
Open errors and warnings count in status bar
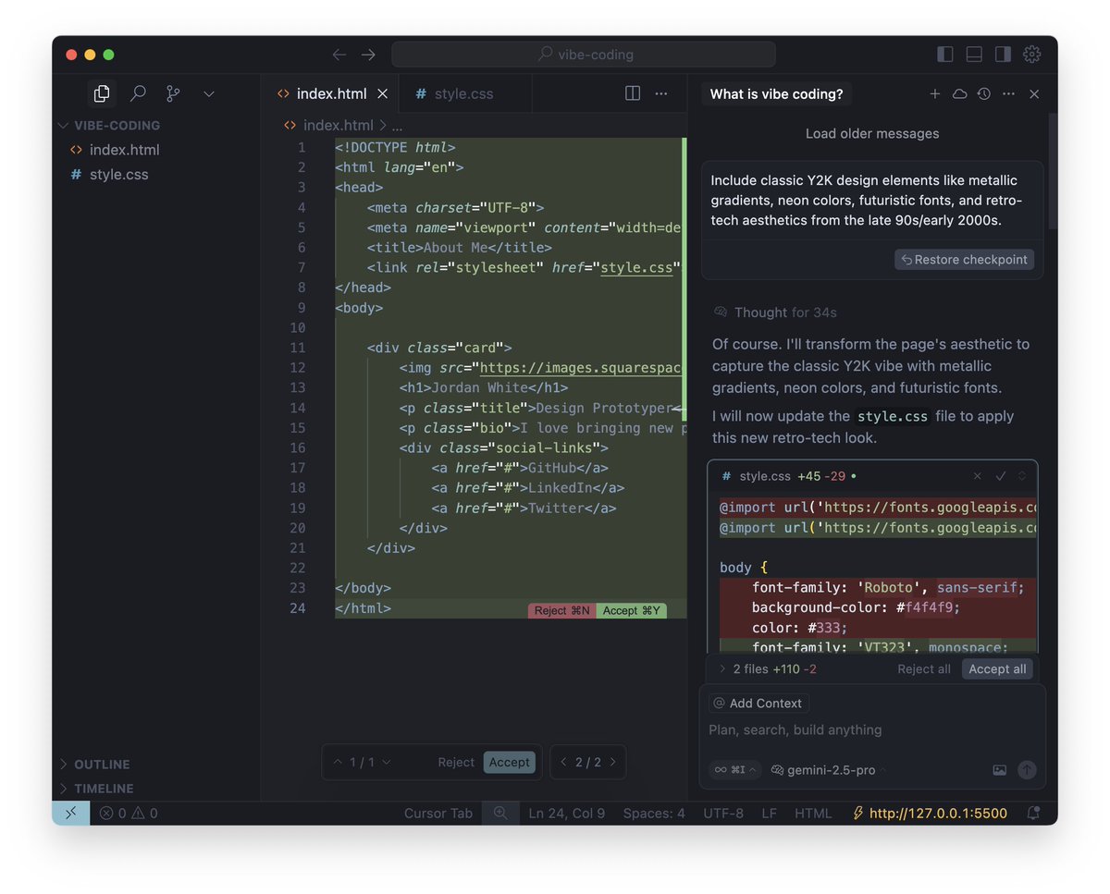129,814
